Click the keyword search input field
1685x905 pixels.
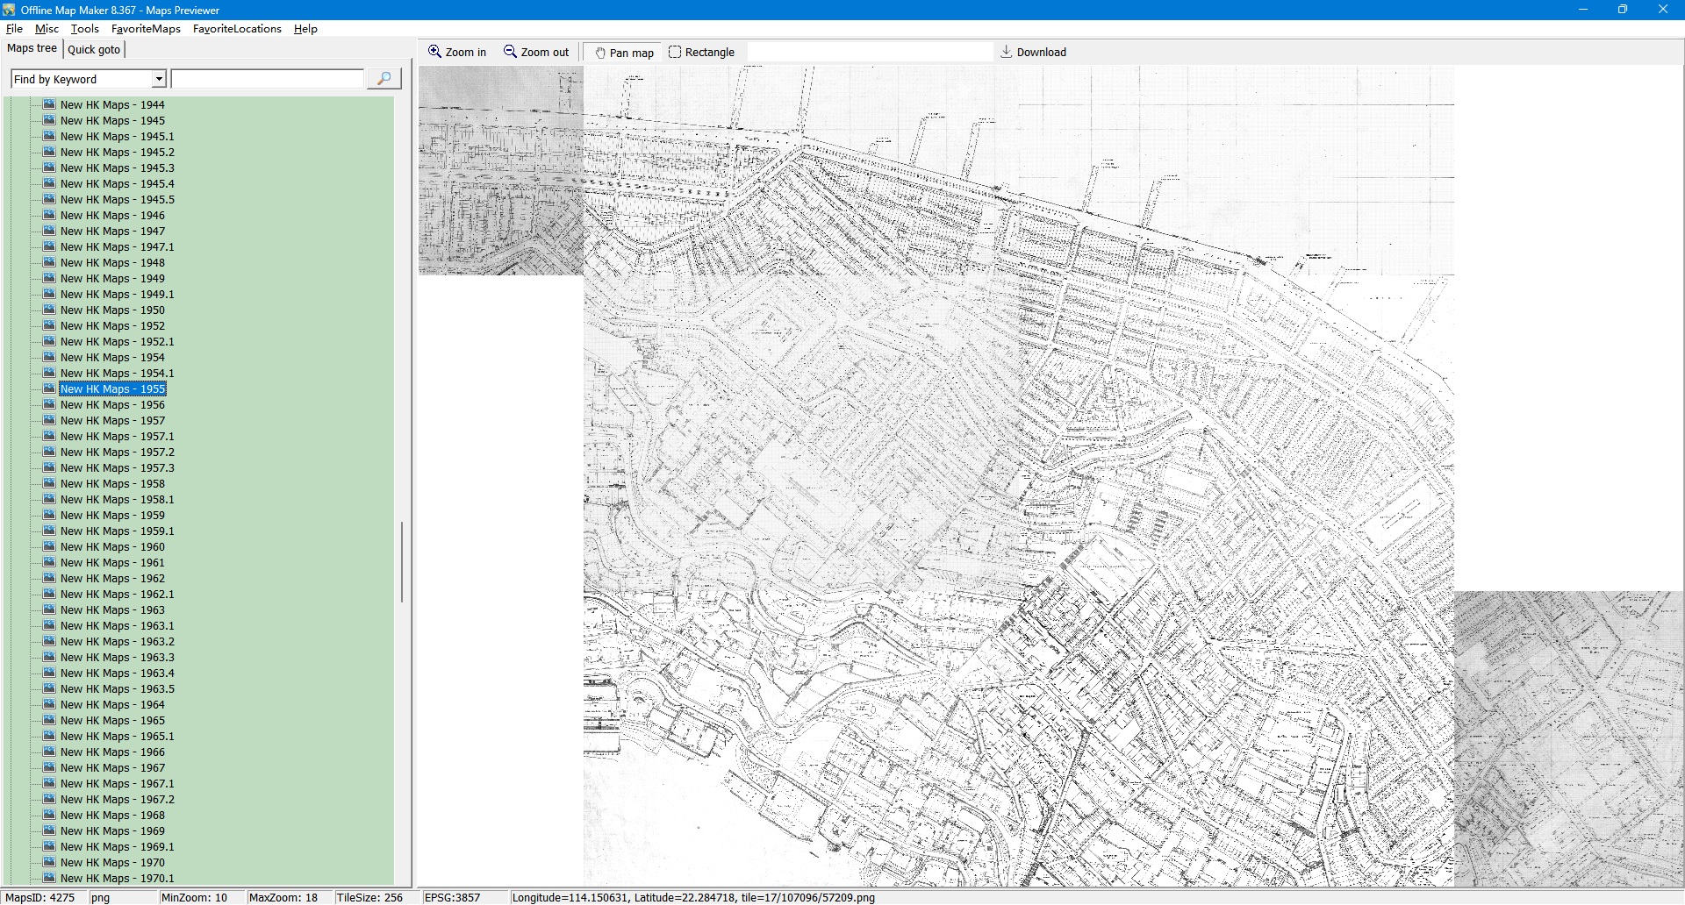pyautogui.click(x=268, y=79)
